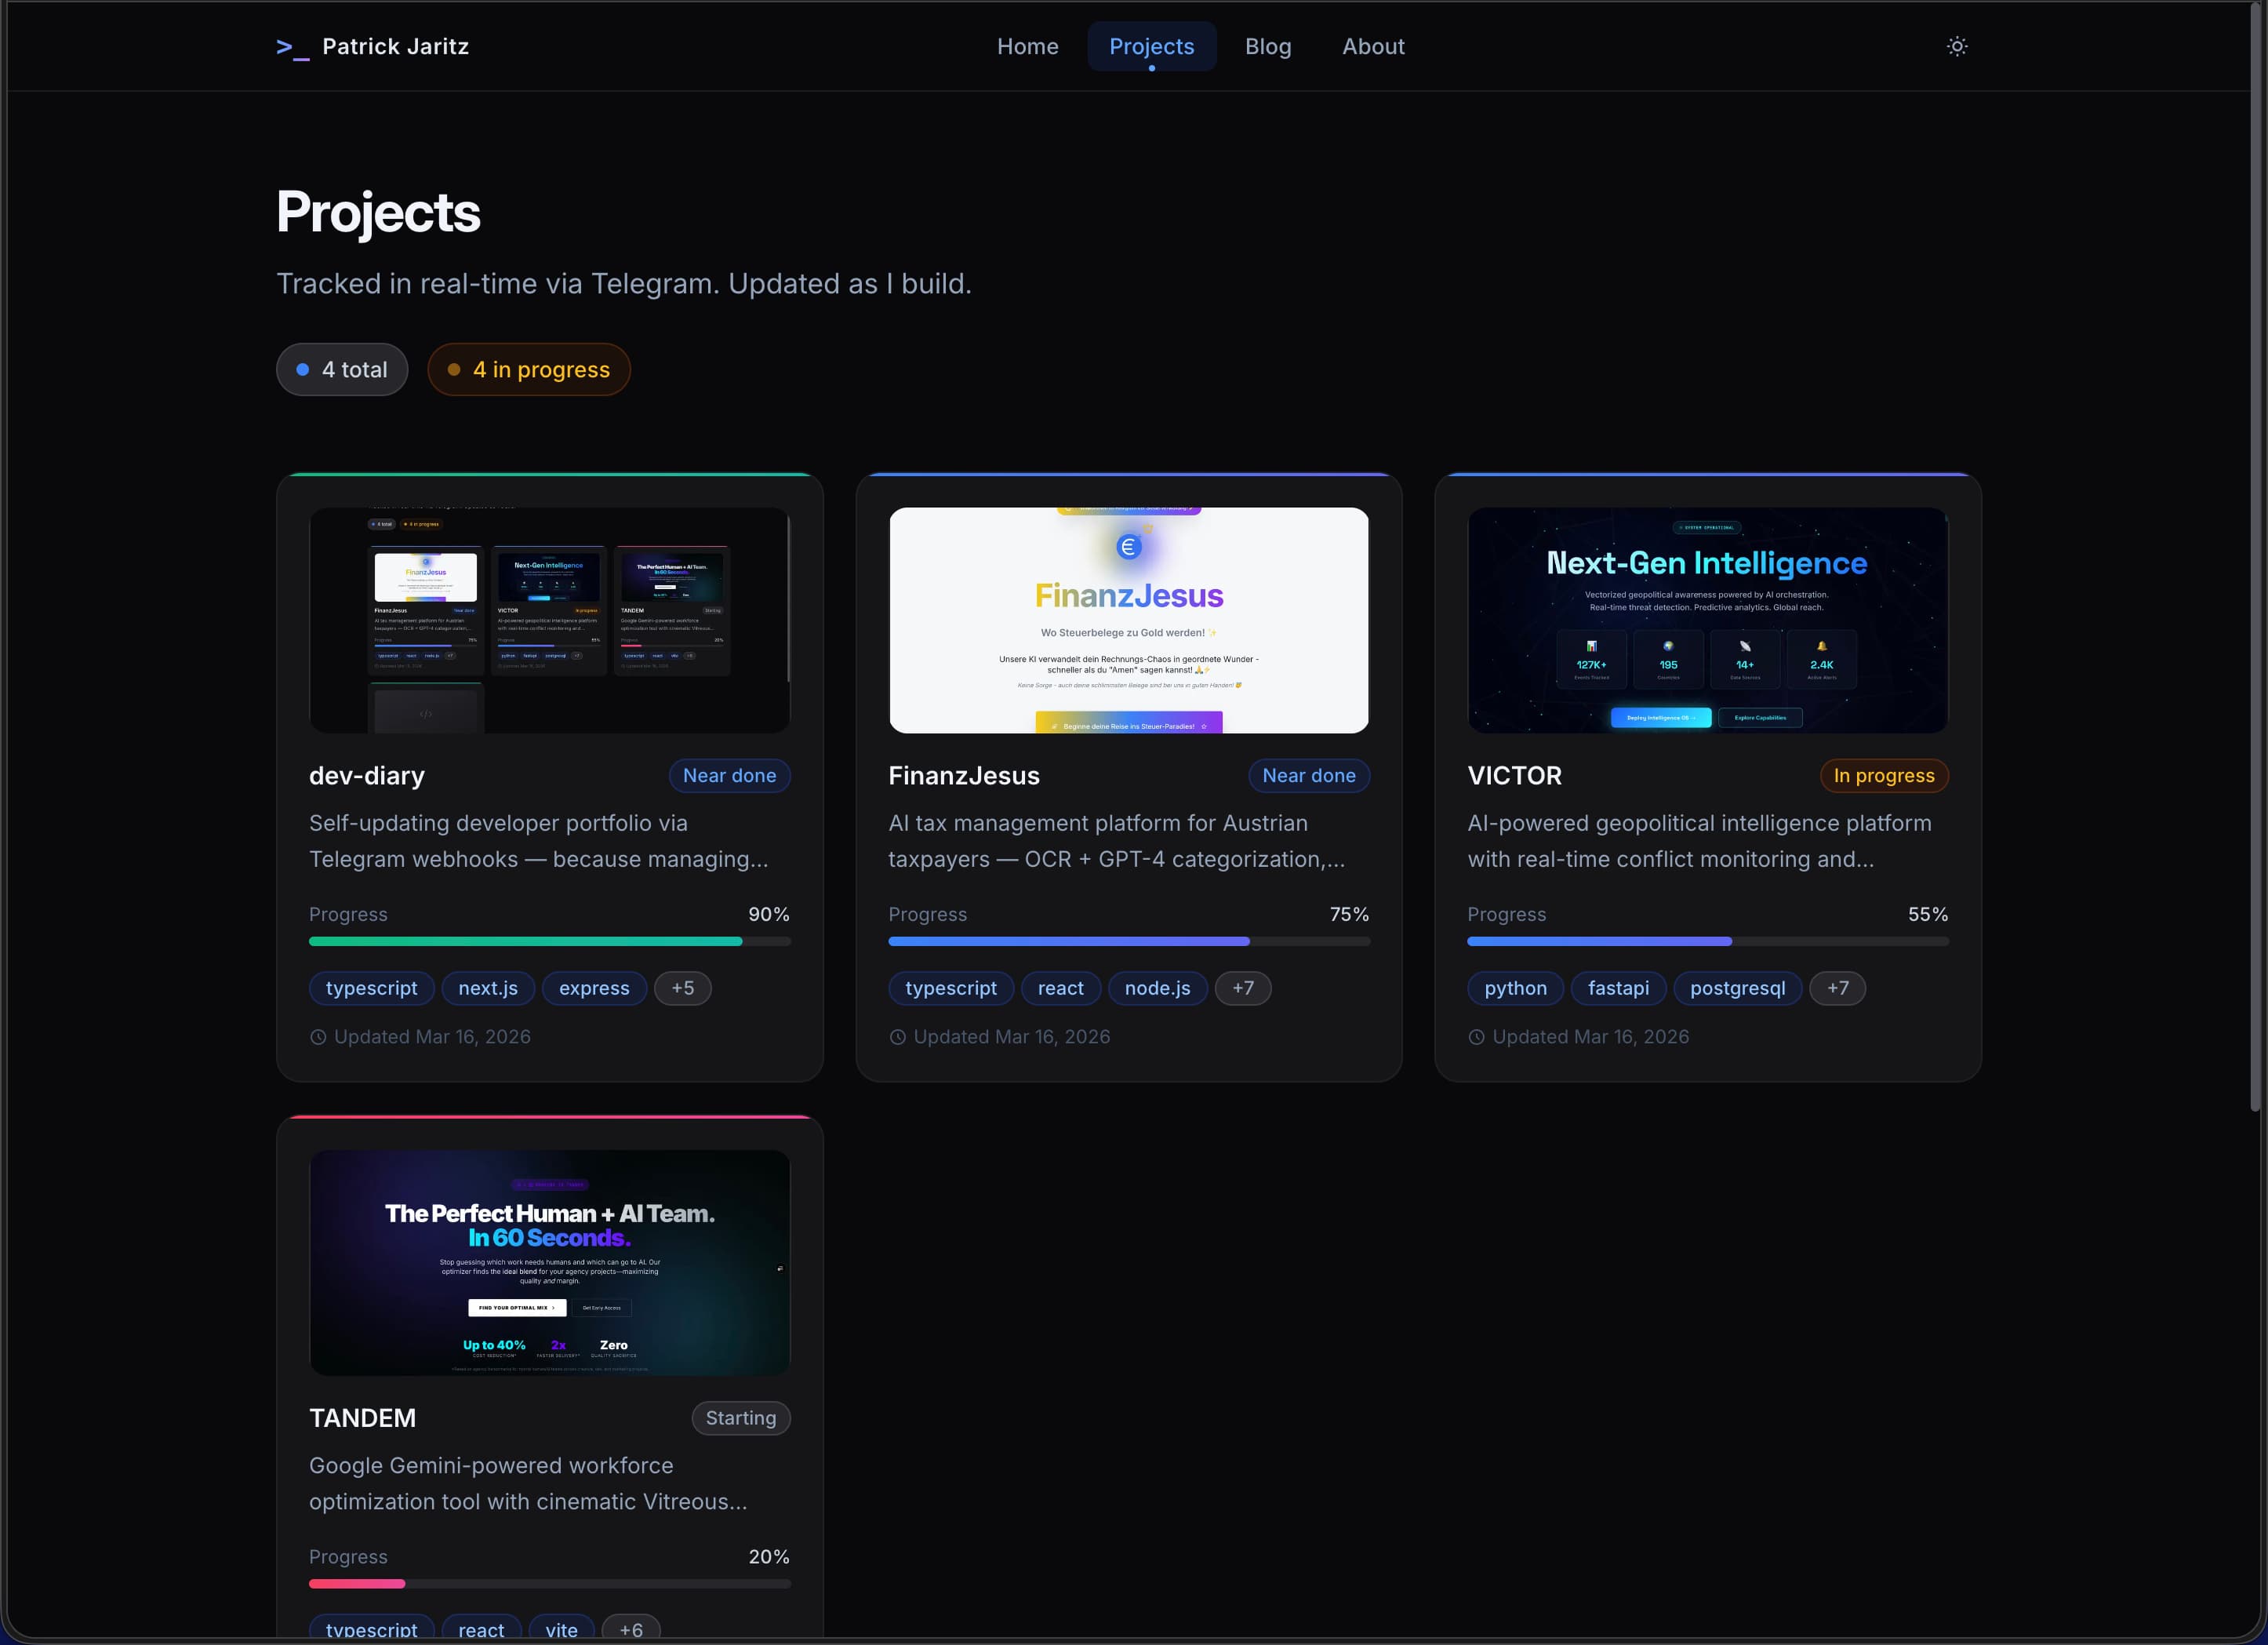Switch to the About page
The width and height of the screenshot is (2268, 1645).
tap(1373, 46)
